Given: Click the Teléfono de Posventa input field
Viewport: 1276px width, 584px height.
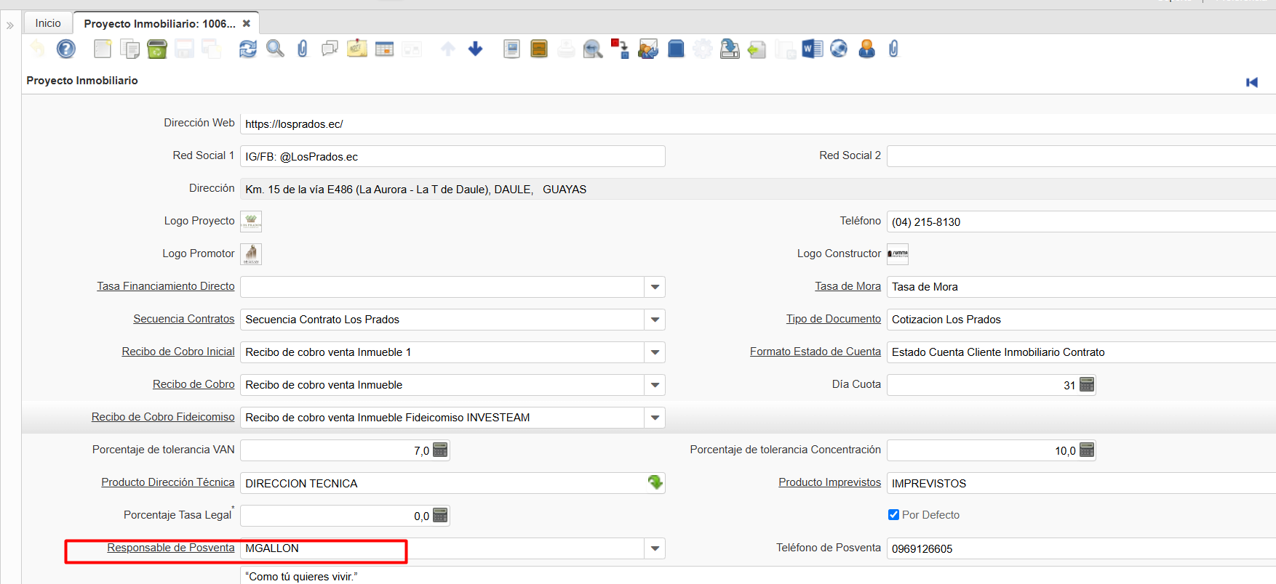Looking at the screenshot, I should 1077,548.
